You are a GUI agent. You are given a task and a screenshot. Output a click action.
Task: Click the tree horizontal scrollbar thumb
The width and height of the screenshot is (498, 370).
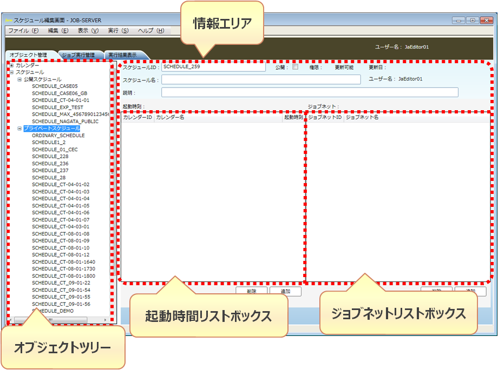(50, 320)
